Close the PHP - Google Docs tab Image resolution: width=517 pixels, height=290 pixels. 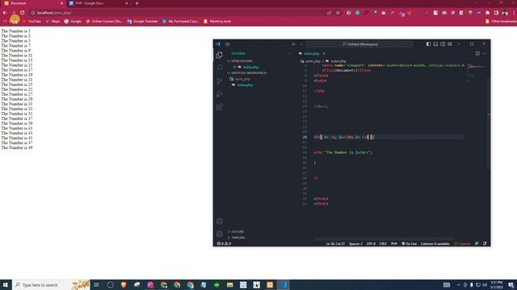[127, 3]
